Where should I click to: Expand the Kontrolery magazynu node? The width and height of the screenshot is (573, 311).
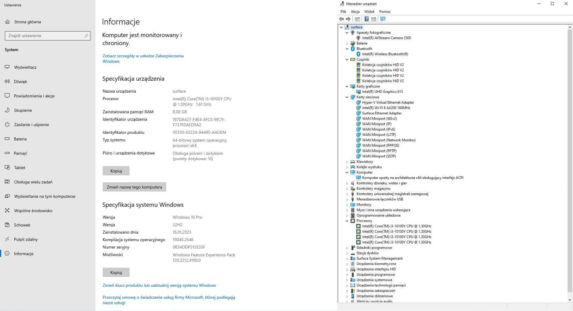(x=347, y=189)
